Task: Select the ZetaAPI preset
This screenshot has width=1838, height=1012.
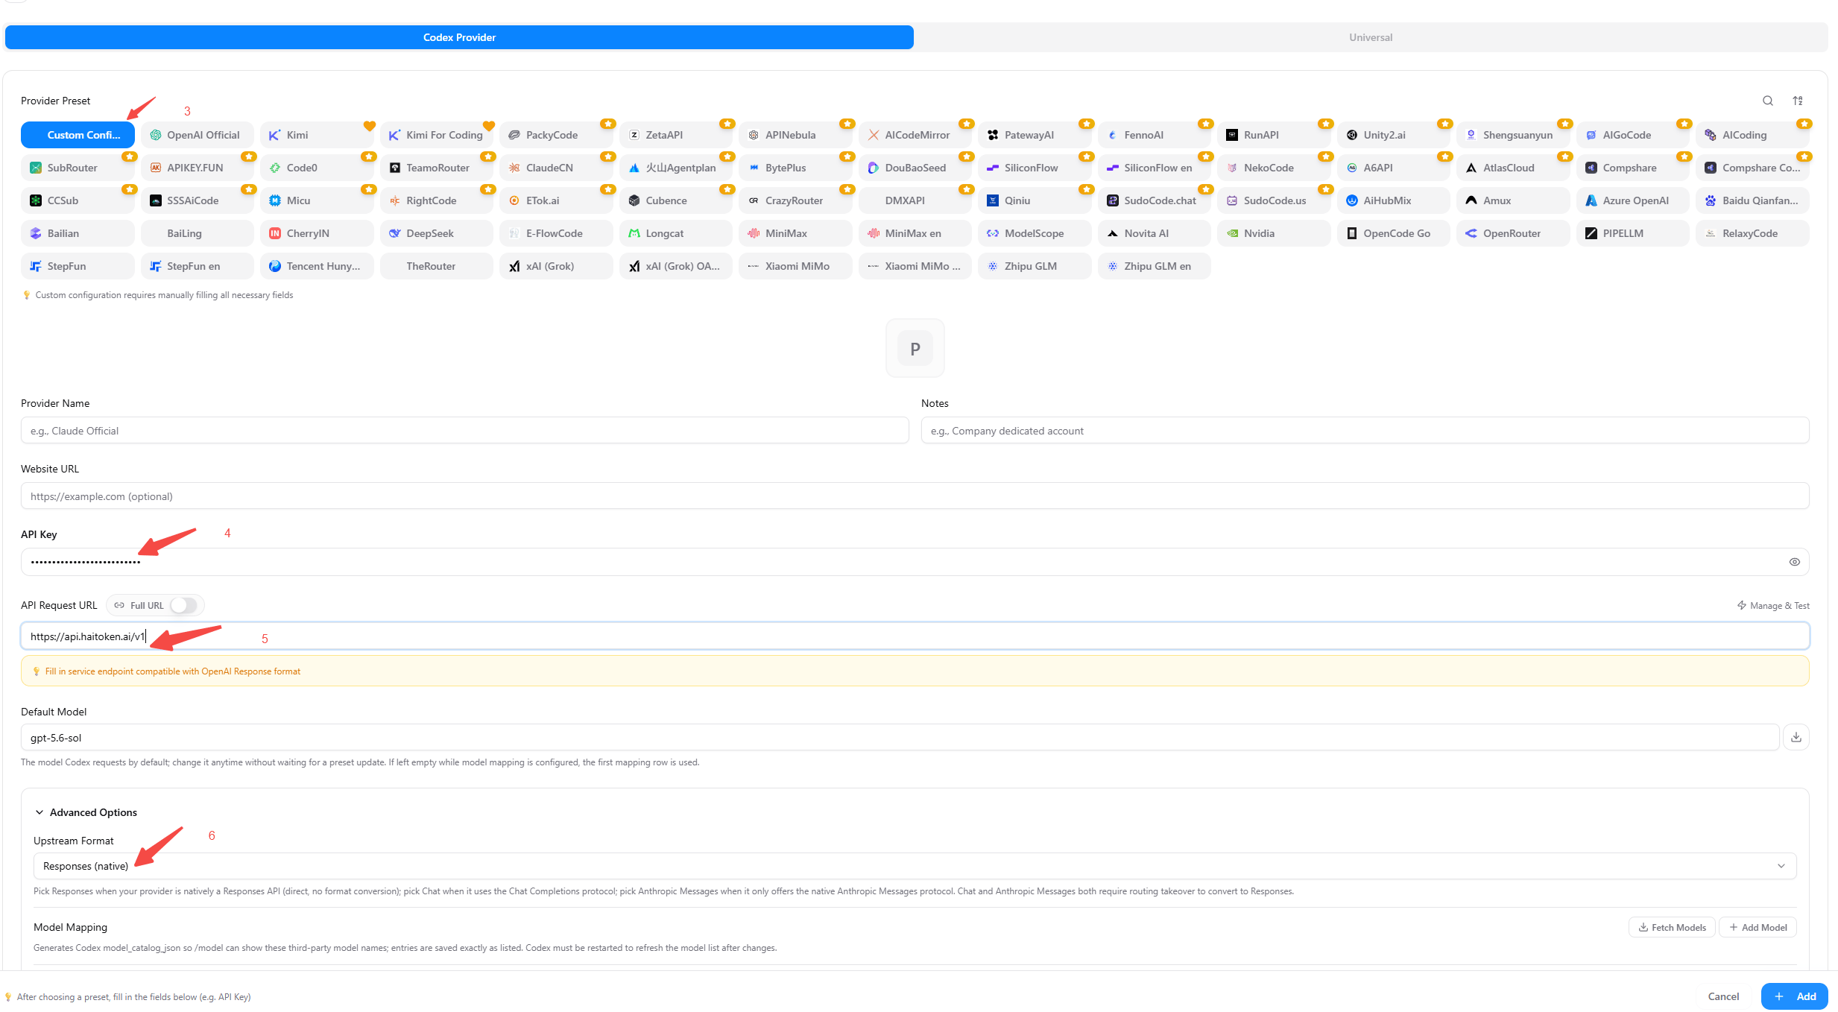Action: [676, 135]
